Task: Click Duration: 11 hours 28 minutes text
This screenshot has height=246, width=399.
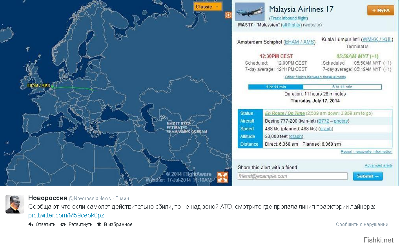Action: click(x=315, y=94)
